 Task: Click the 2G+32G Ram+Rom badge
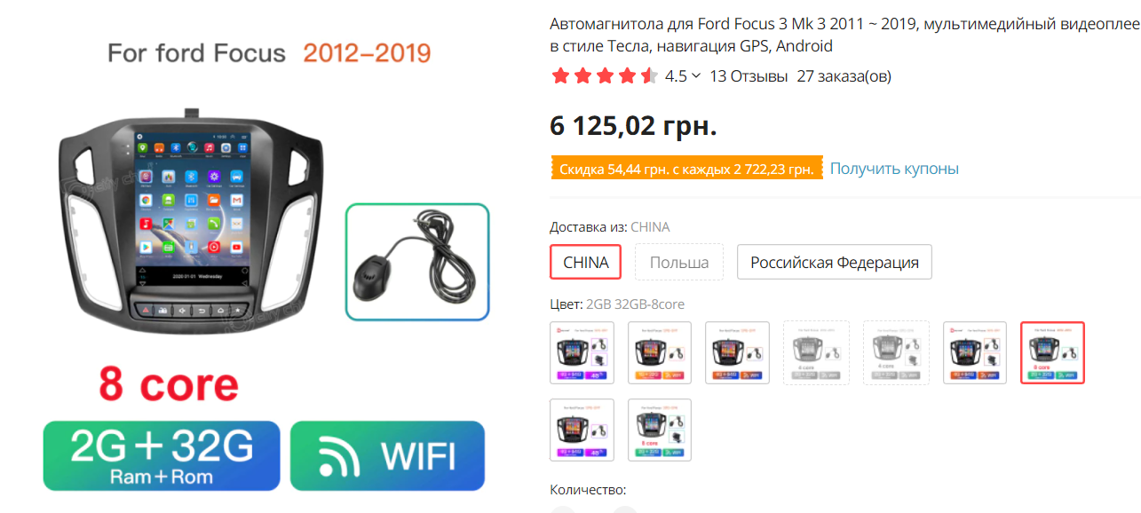[x=162, y=455]
